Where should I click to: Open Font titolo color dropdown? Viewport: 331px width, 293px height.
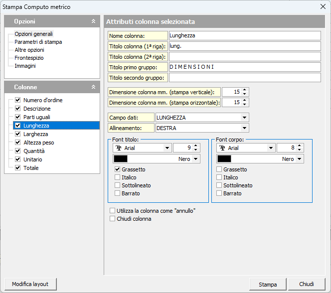[x=196, y=159]
